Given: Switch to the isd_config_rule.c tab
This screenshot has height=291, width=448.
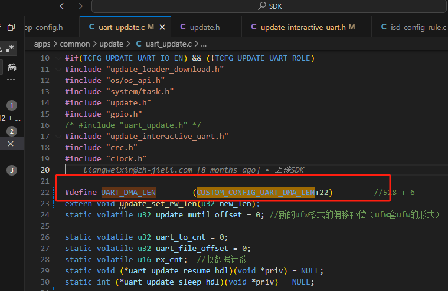Looking at the screenshot, I should point(411,27).
